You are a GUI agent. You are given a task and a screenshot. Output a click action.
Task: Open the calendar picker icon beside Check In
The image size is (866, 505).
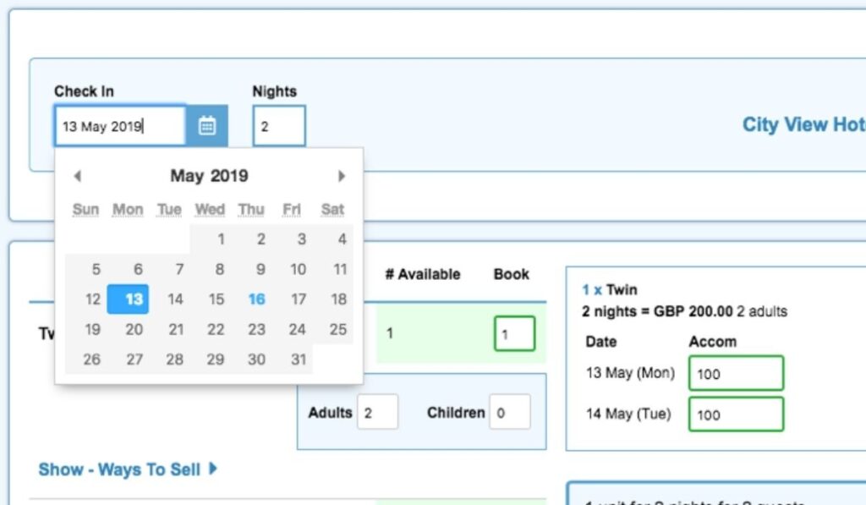[x=207, y=124]
